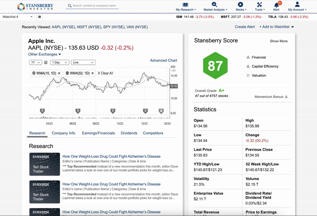The image size is (317, 216).
Task: Switch to the Dividends tab
Action: point(129,133)
